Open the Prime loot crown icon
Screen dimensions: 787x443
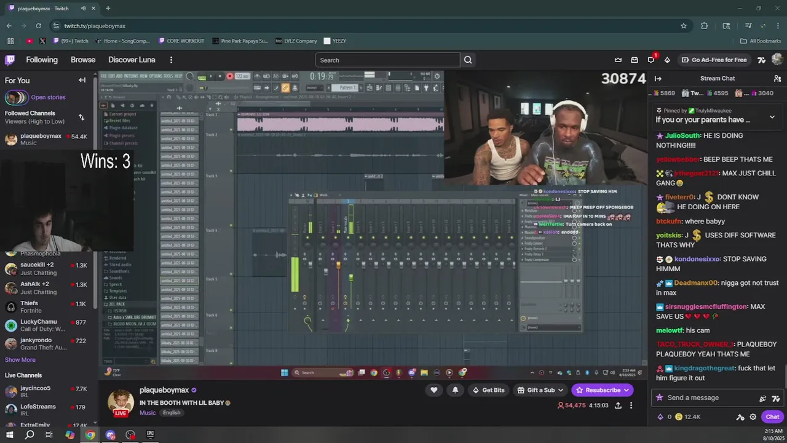[x=618, y=60]
